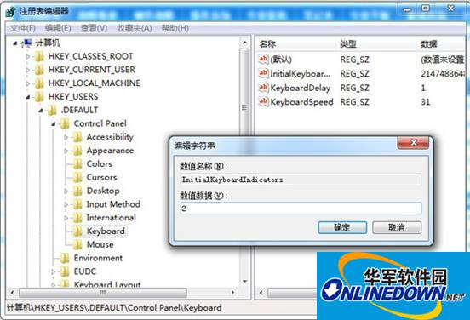Collapse HKEY_USERS node arrow
Image resolution: width=470 pixels, height=320 pixels.
click(28, 97)
